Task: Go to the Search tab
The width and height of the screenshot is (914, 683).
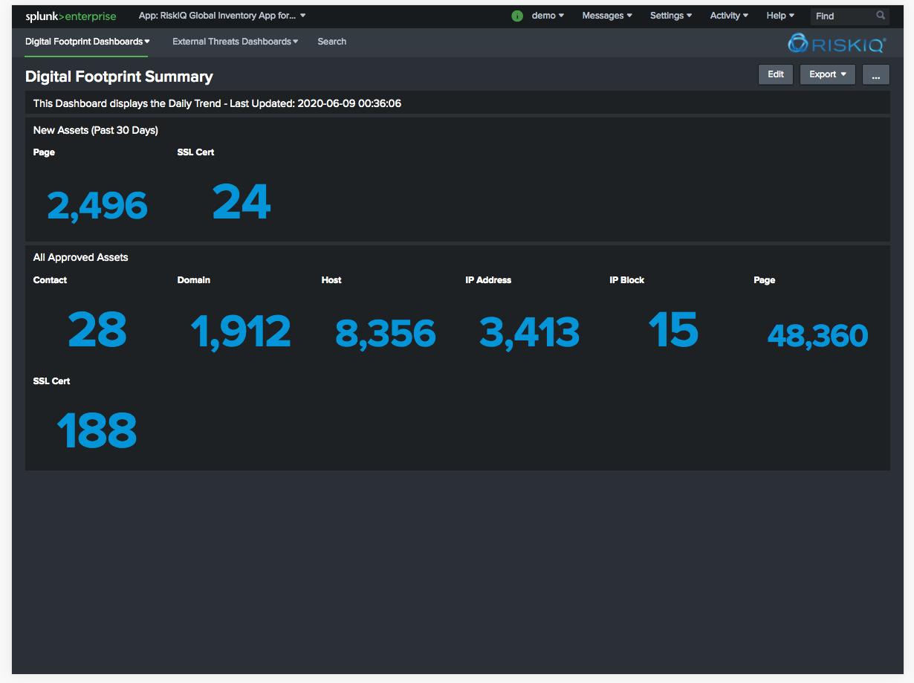Action: tap(332, 42)
